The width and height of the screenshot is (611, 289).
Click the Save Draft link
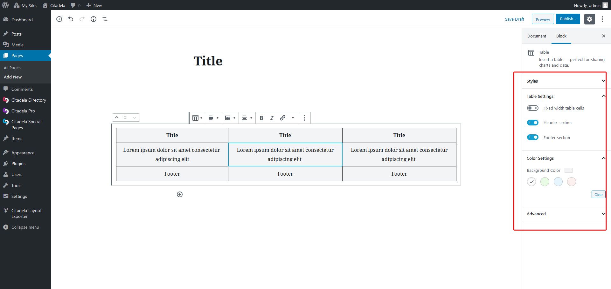[515, 19]
